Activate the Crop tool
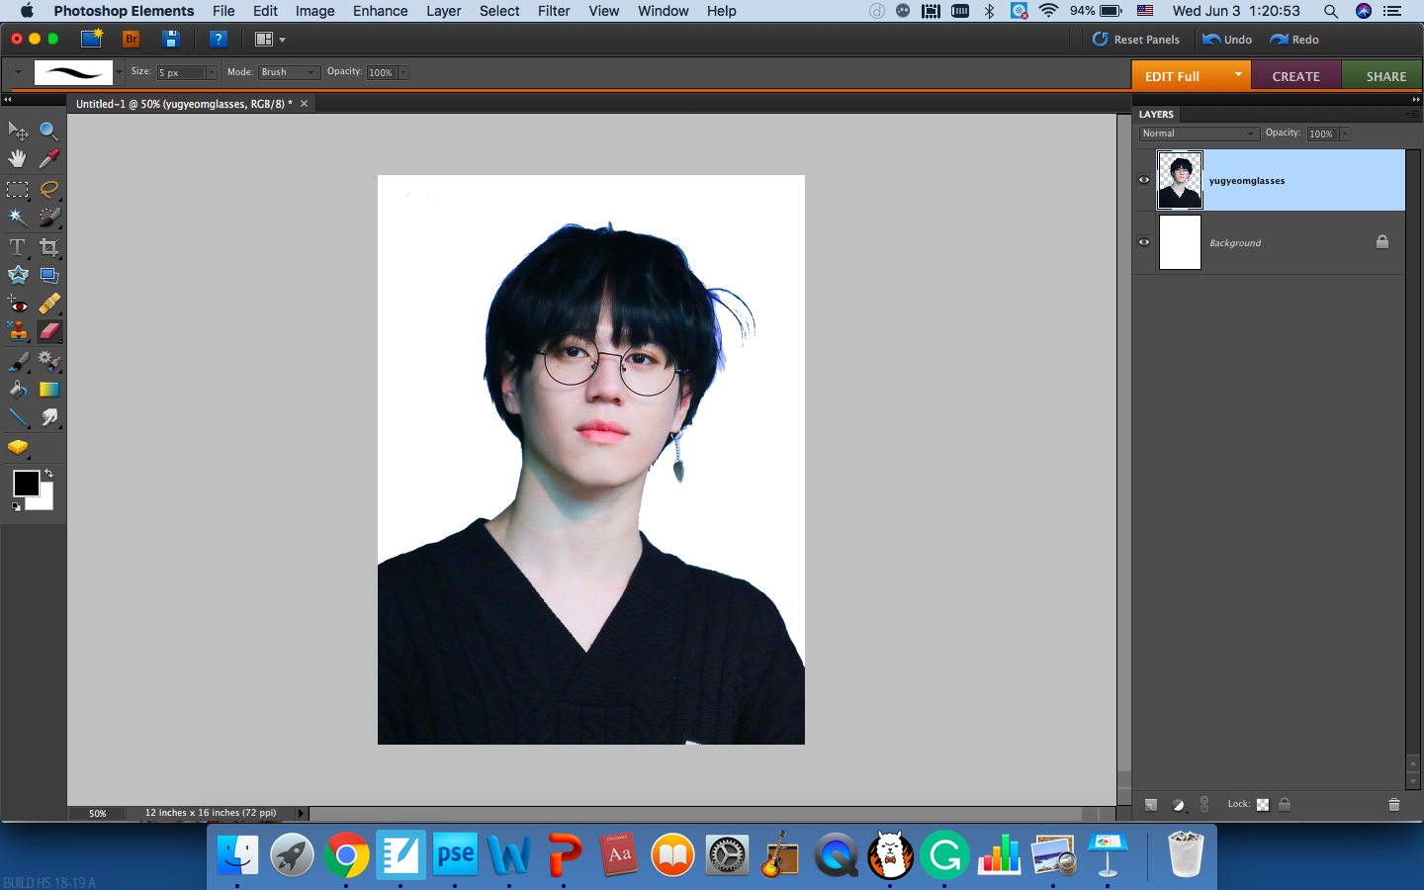 [x=48, y=247]
